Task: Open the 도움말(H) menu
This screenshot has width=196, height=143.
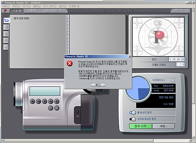Action: click(74, 6)
